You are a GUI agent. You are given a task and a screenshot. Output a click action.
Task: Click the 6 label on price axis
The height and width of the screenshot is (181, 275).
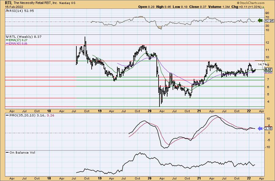[268, 87]
